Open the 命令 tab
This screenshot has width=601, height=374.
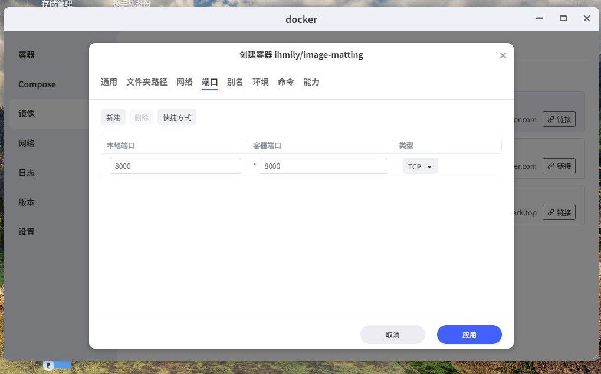point(286,82)
